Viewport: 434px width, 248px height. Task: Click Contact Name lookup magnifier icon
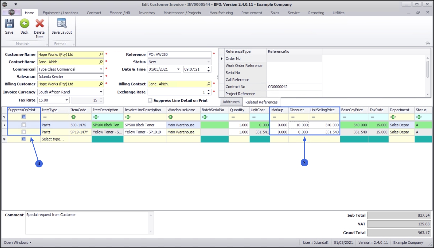(101, 62)
